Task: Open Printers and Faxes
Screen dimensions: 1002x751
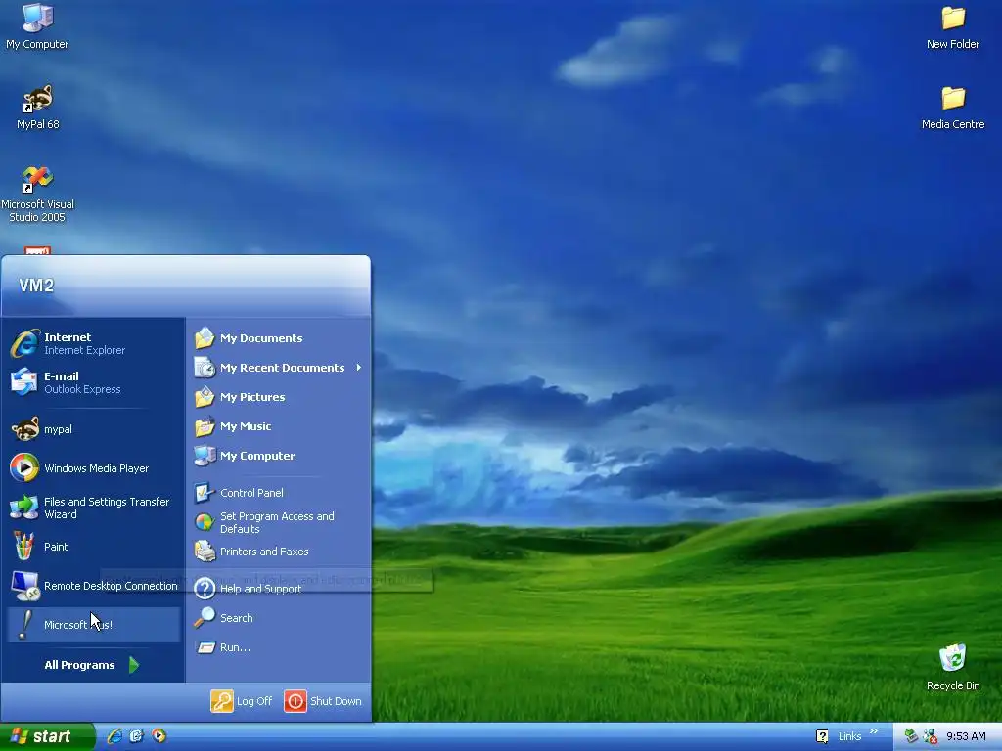Action: coord(279,552)
